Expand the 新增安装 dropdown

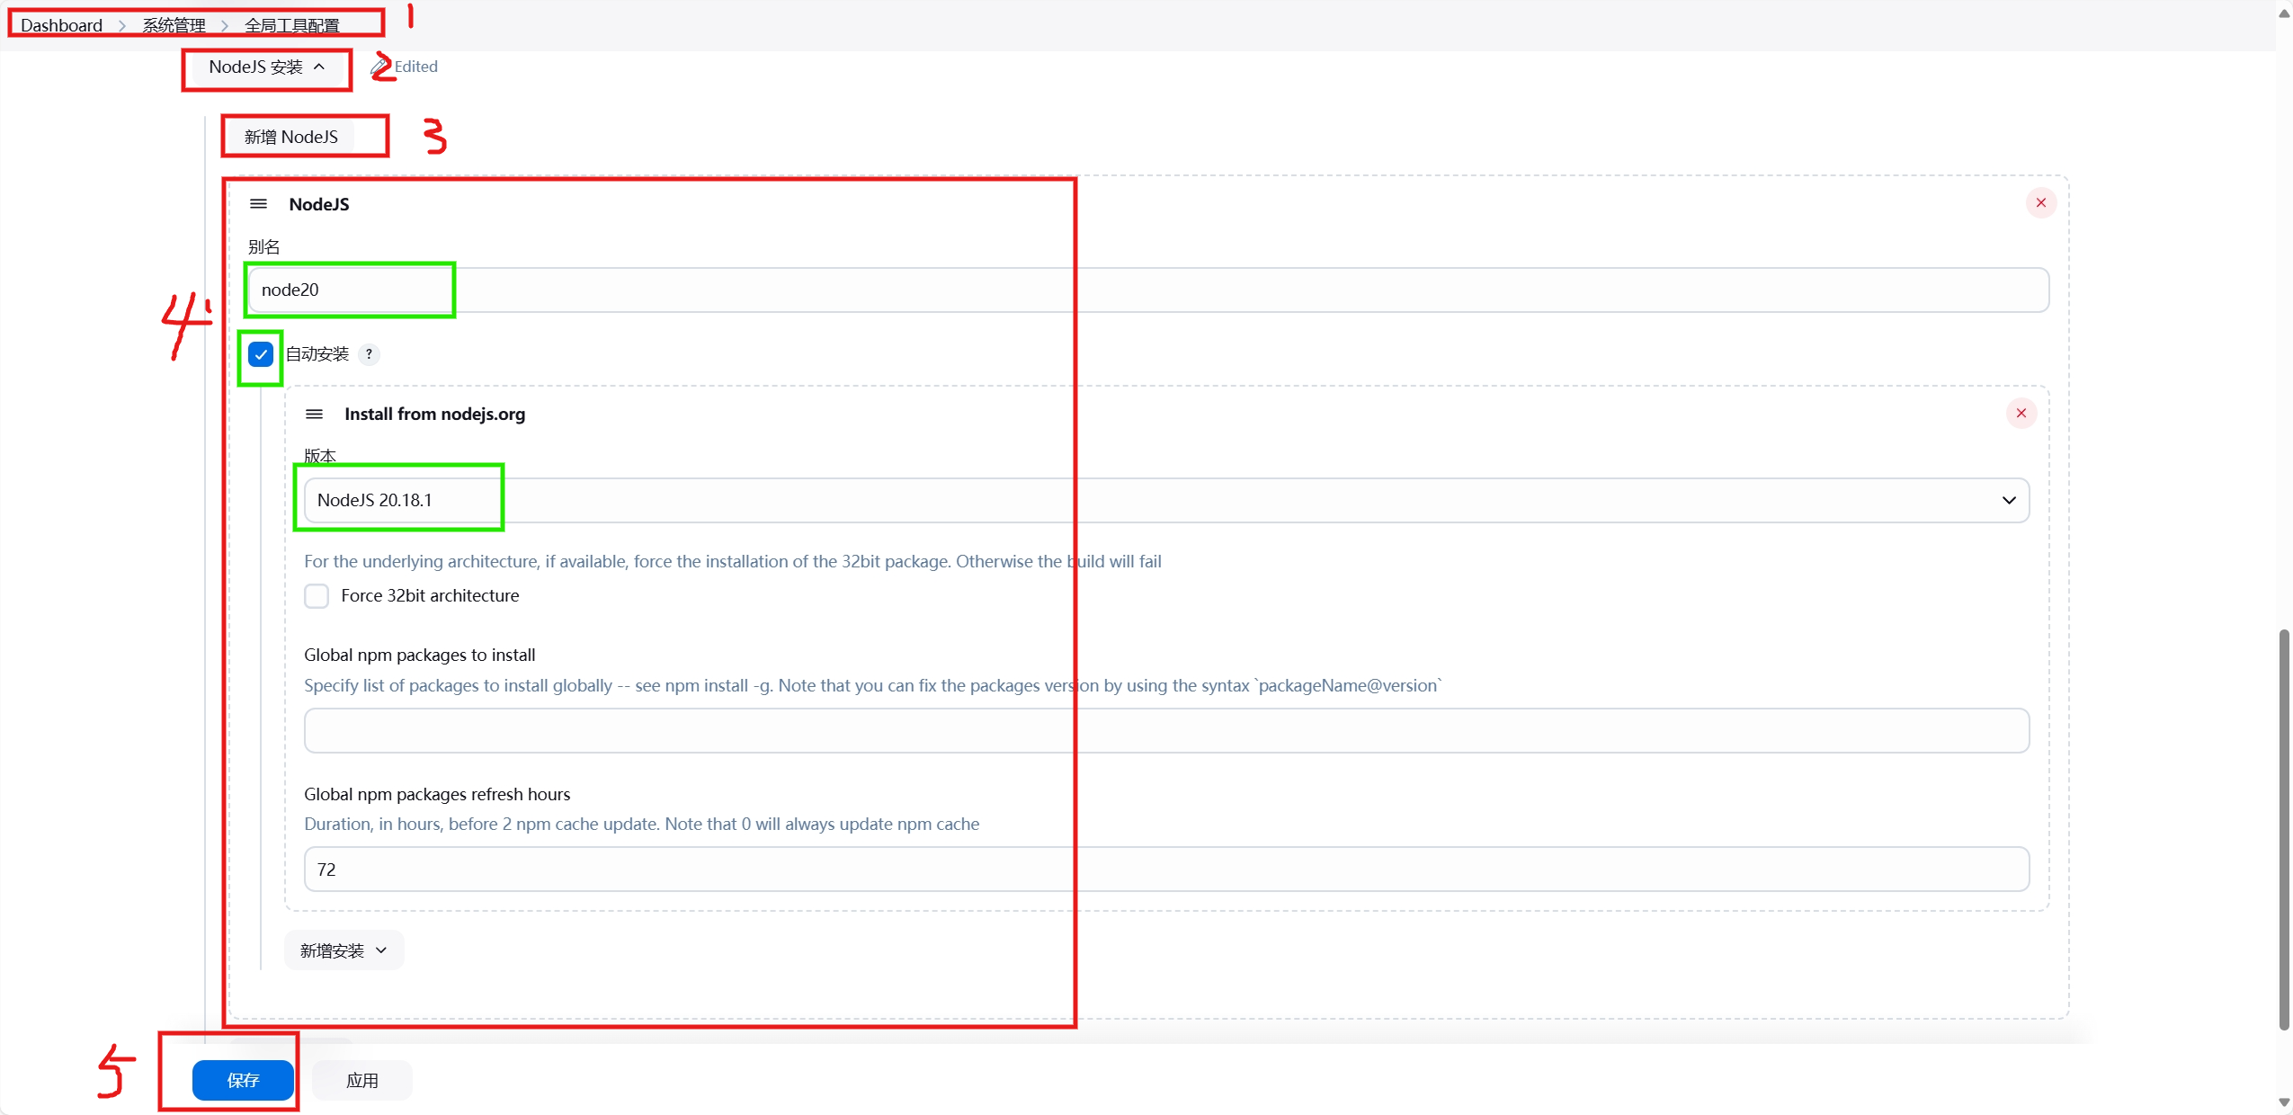(x=344, y=950)
